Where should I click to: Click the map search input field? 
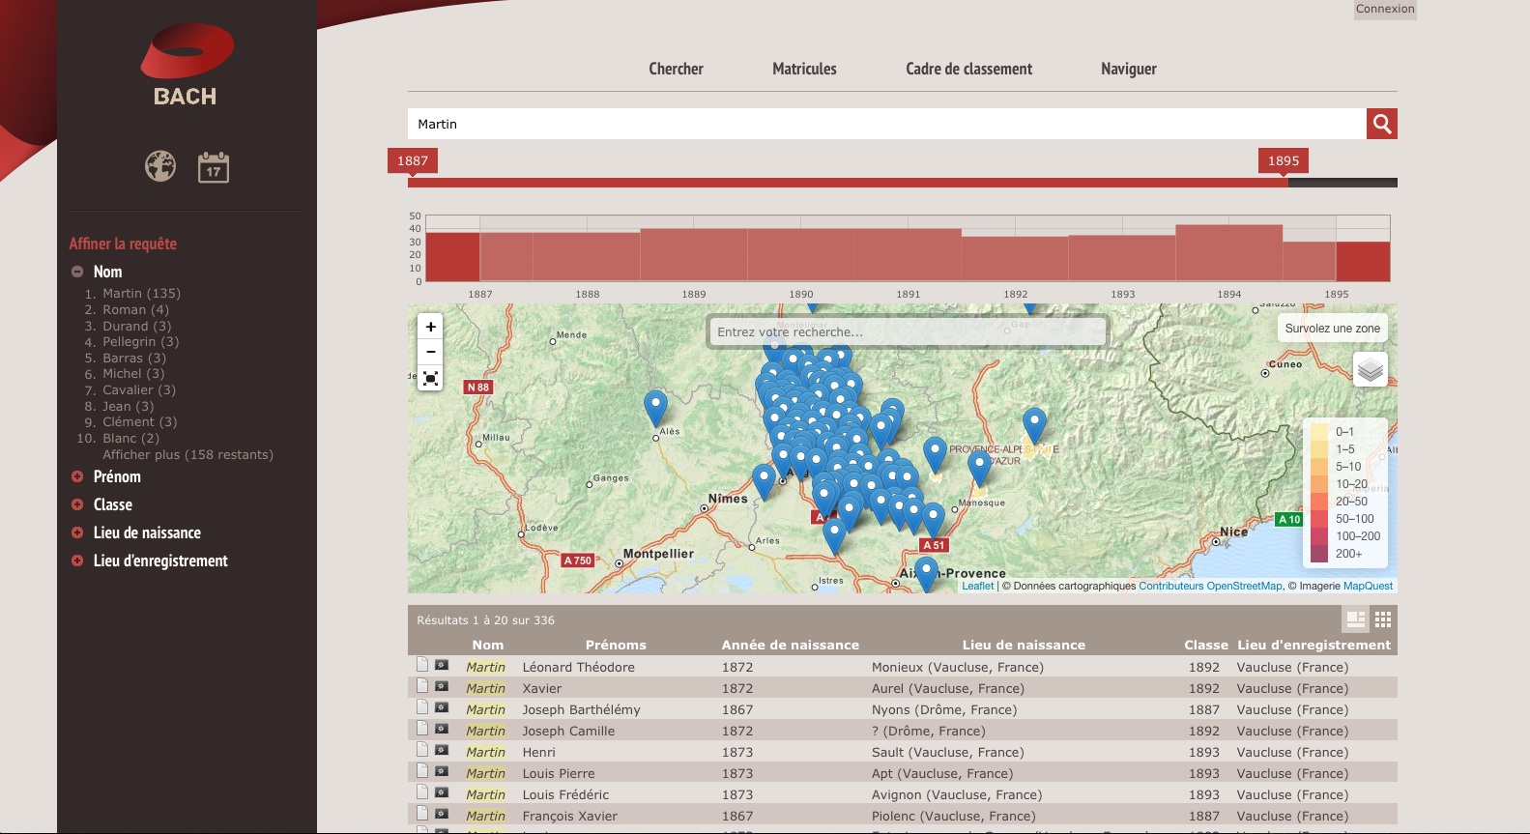(x=906, y=331)
